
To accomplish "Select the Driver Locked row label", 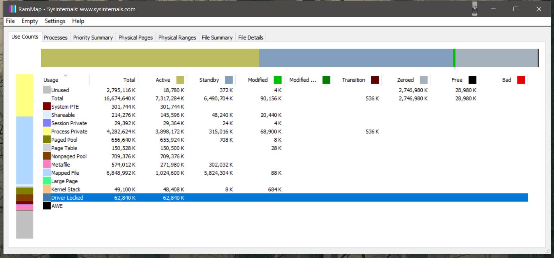I will pos(67,198).
